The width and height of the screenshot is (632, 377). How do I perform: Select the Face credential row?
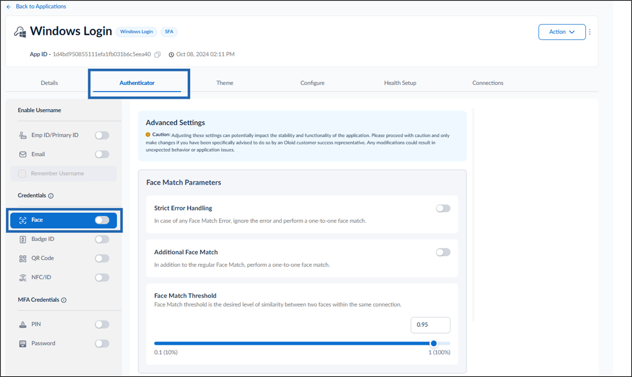coord(64,220)
